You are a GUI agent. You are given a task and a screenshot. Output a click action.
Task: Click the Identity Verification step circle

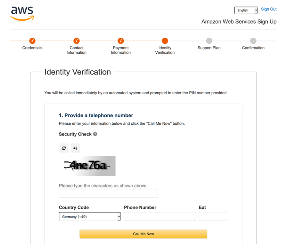click(x=165, y=41)
